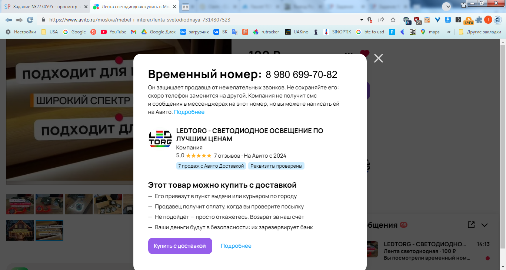506x270 pixels.
Task: Open the LEDTORG company name heading link
Action: coord(250,135)
